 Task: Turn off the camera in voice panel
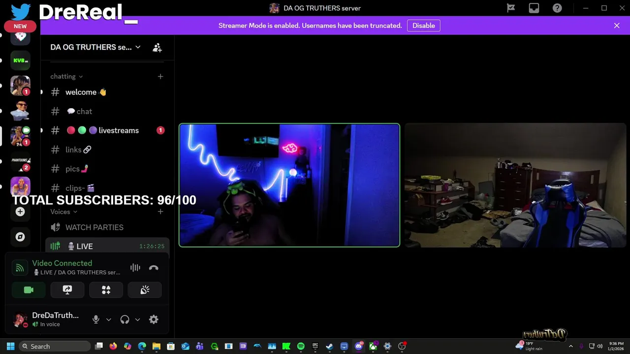coord(29,290)
